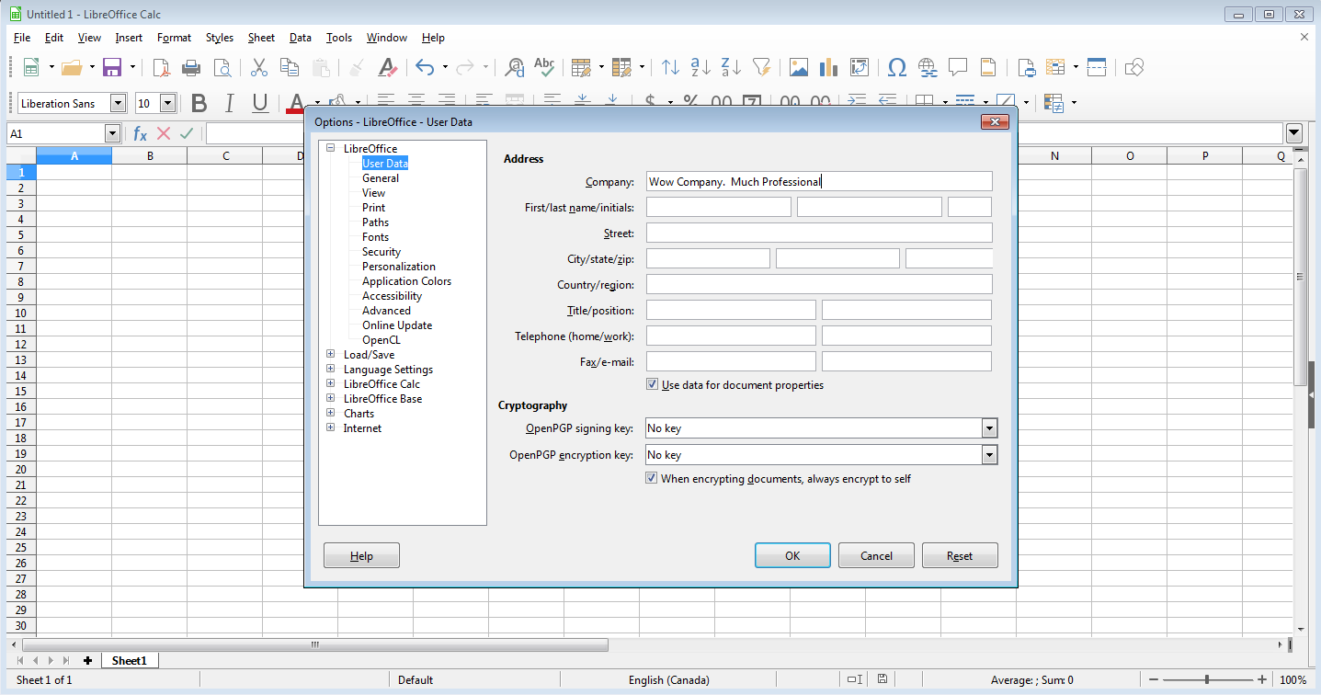Insert Comment speech bubble icon

(958, 67)
